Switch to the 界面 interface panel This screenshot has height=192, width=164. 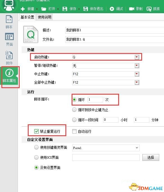tap(9, 39)
